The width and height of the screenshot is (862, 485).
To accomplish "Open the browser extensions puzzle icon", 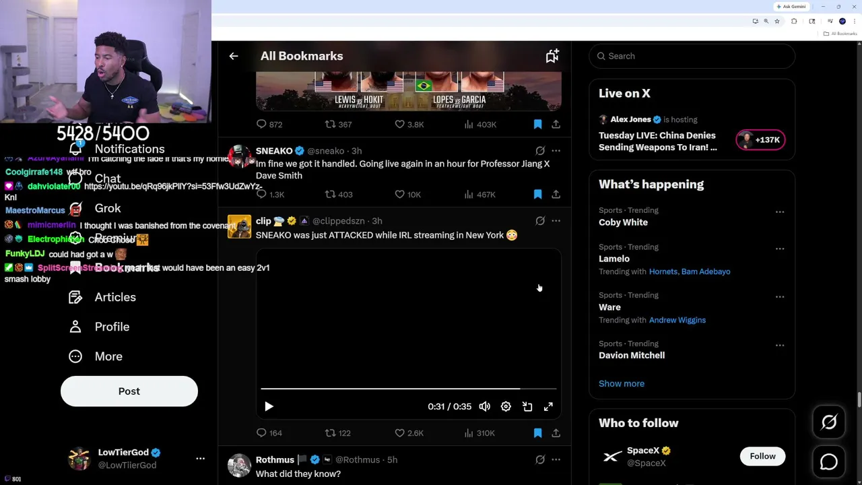I will tap(794, 21).
